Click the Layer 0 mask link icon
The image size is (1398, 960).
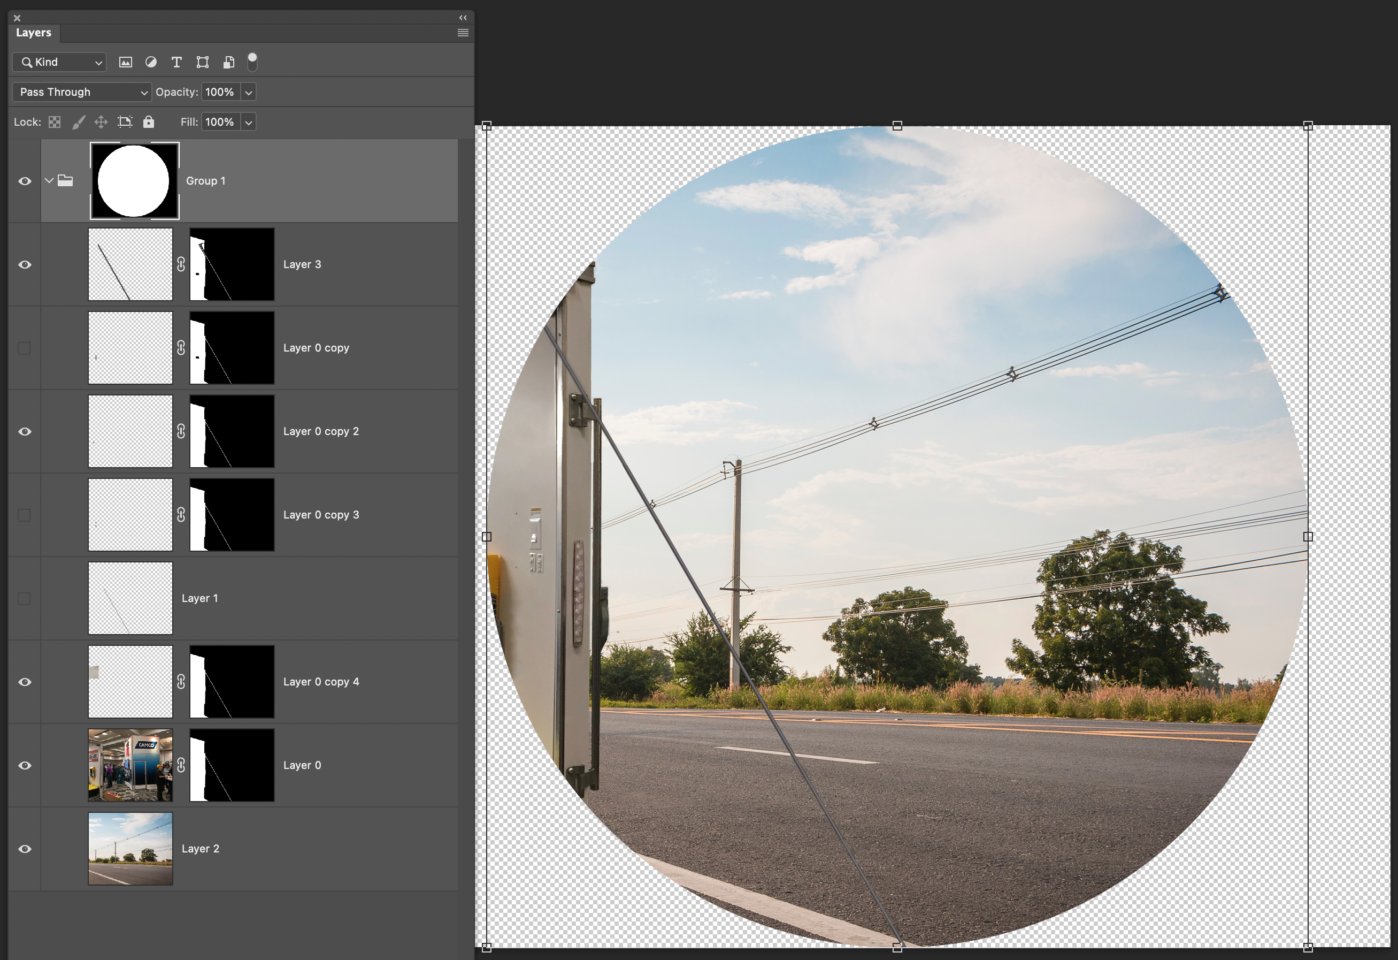(181, 765)
